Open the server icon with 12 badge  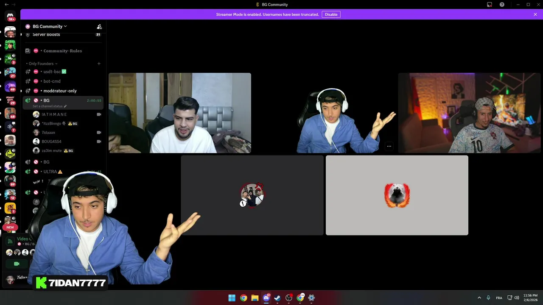(x=10, y=194)
